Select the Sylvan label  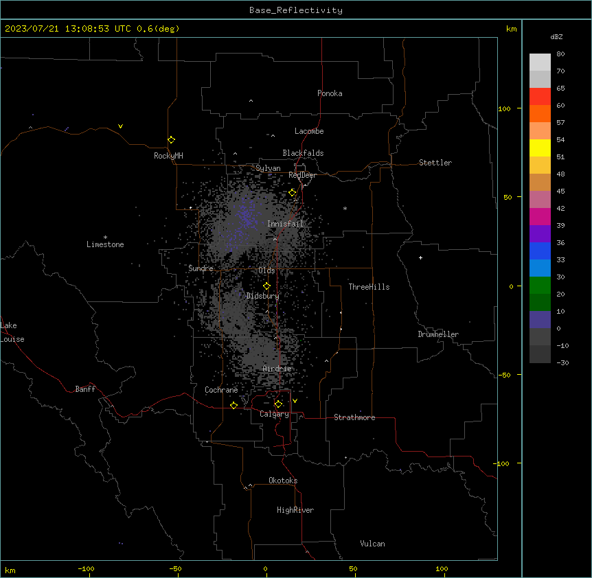pos(268,168)
